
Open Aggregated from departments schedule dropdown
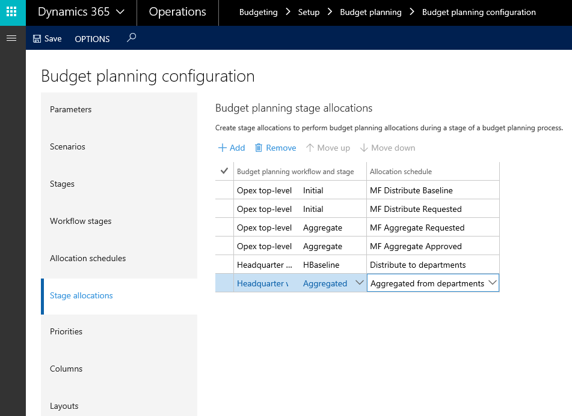tap(492, 283)
